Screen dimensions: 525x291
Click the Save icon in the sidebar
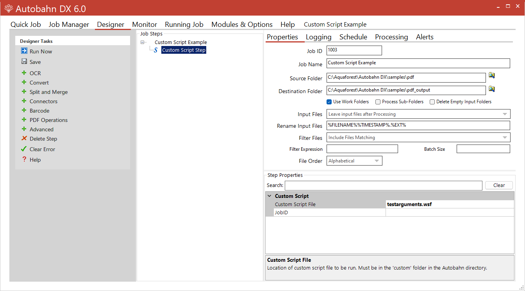[24, 62]
